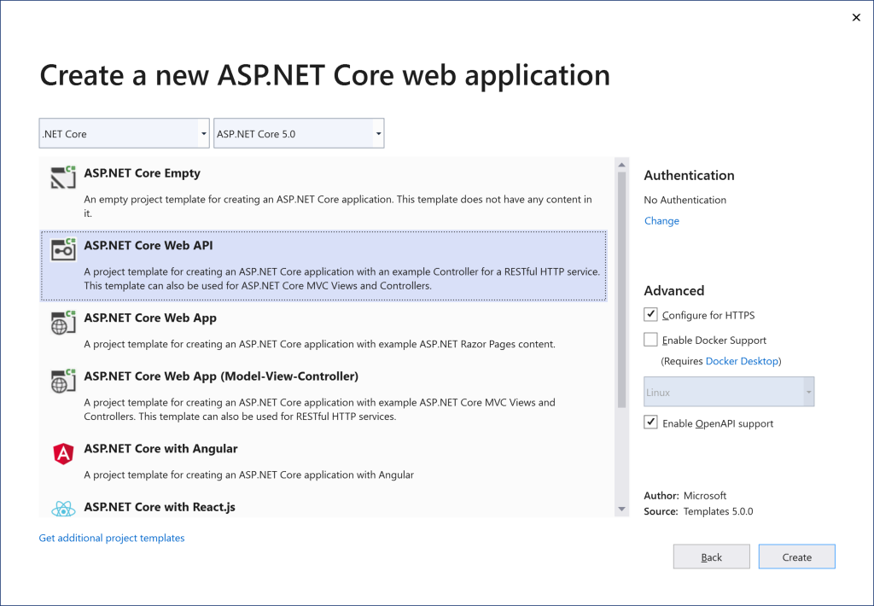Select the ASP.NET Core with Angular template
The image size is (874, 606).
point(160,449)
